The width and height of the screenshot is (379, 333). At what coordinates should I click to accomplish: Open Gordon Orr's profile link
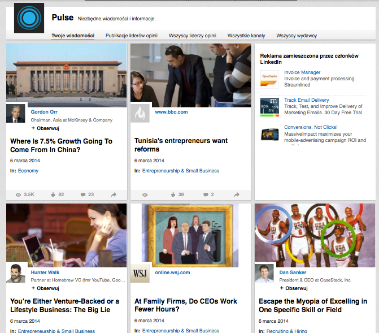[x=44, y=112]
